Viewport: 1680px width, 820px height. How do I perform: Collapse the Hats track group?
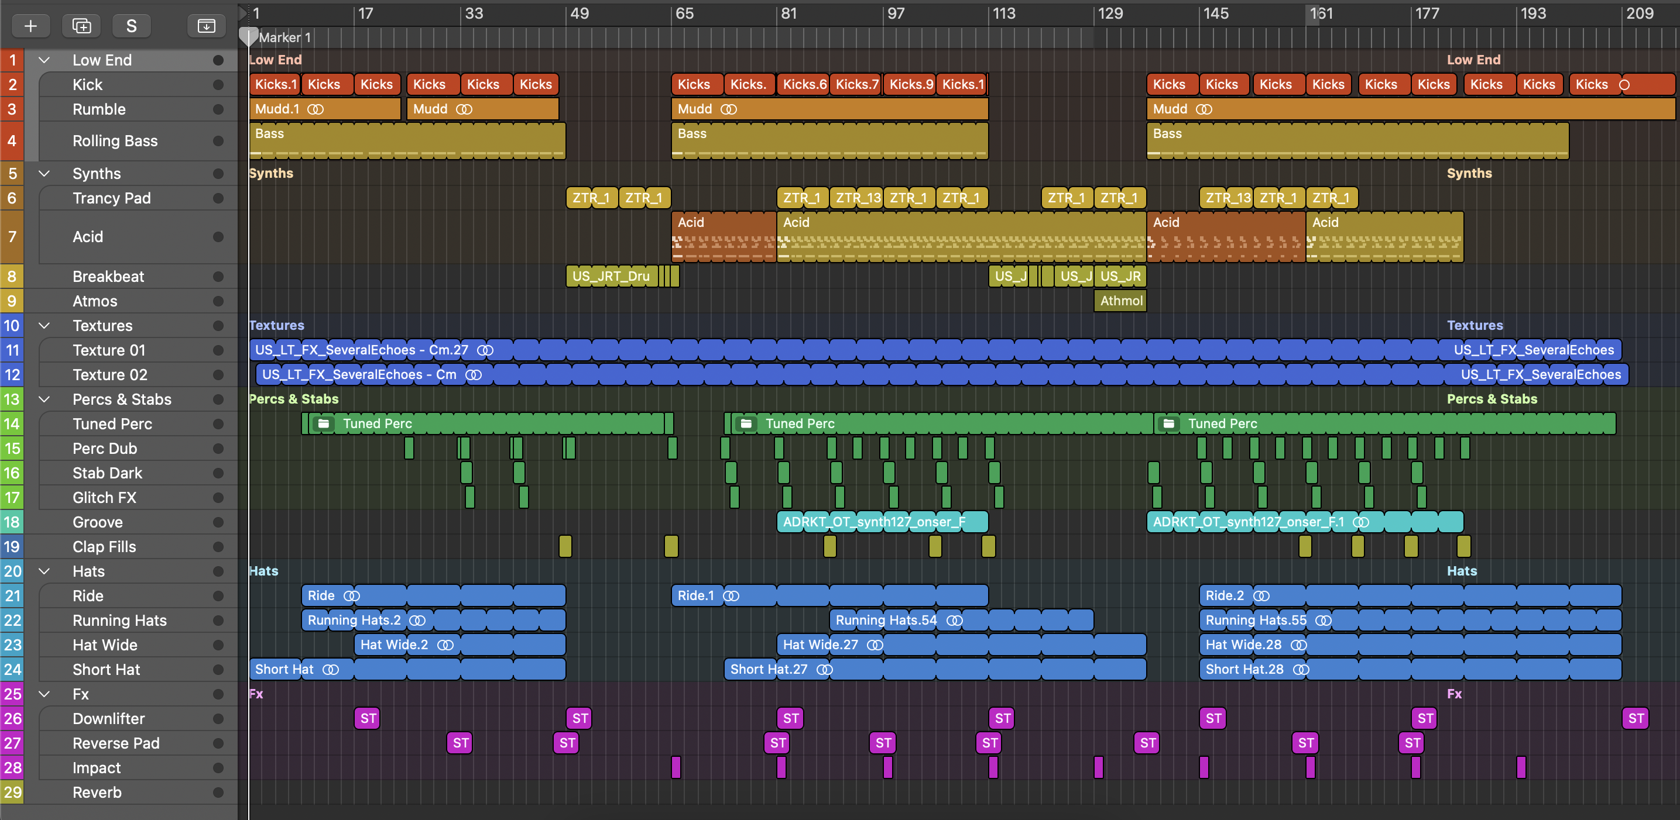pyautogui.click(x=44, y=571)
